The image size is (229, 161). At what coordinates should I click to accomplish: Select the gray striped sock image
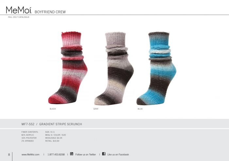(x=114, y=68)
